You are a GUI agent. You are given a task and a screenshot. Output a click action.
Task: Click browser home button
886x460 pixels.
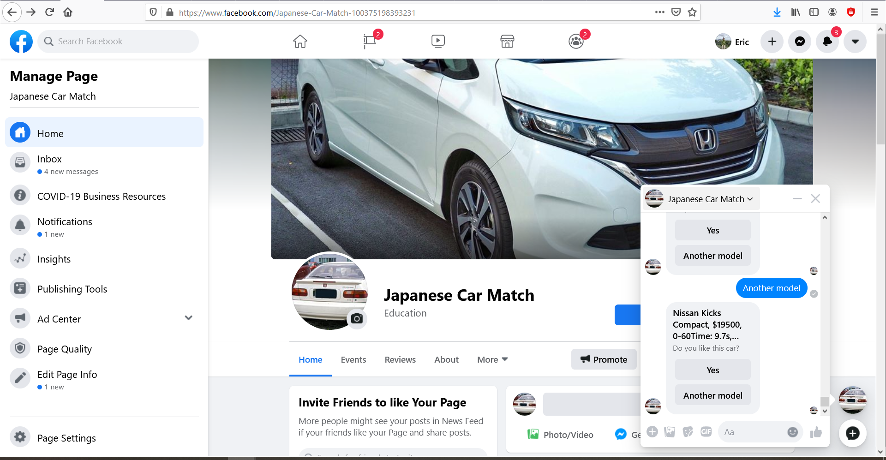[x=68, y=12]
